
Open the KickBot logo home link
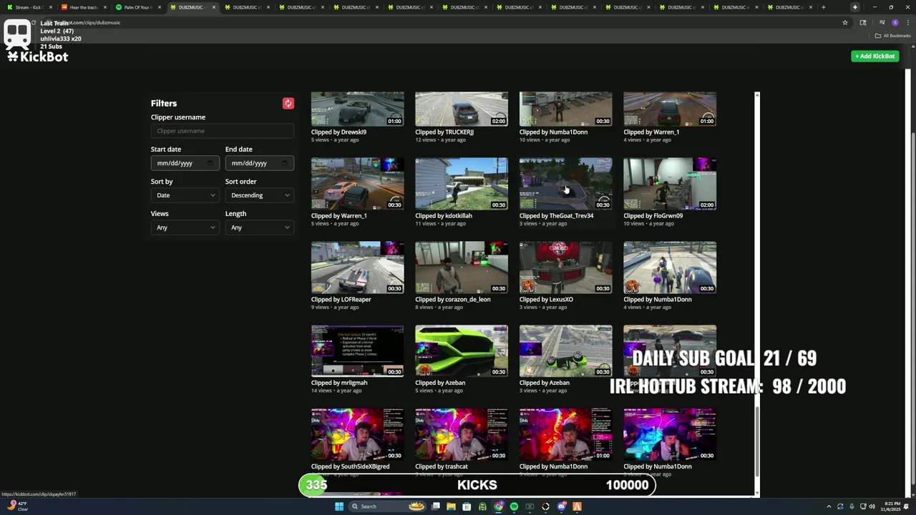click(37, 57)
